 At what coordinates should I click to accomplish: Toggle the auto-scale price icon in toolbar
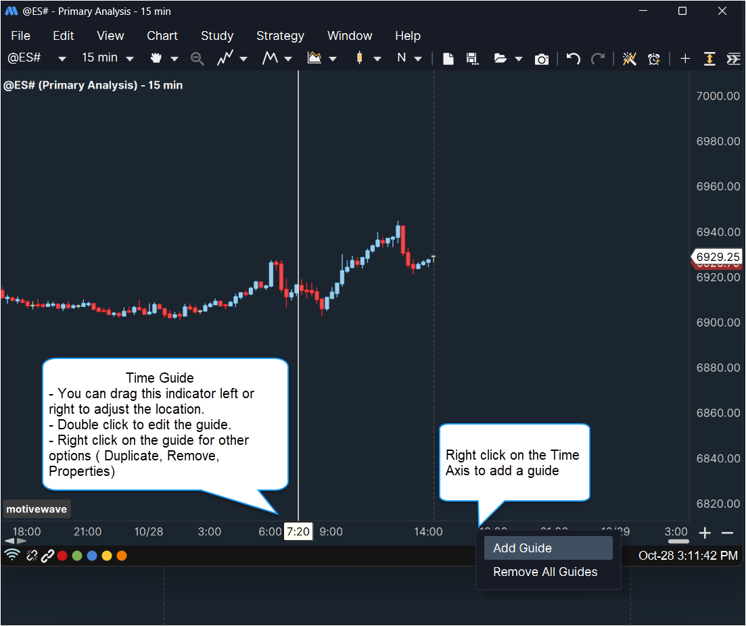[709, 59]
